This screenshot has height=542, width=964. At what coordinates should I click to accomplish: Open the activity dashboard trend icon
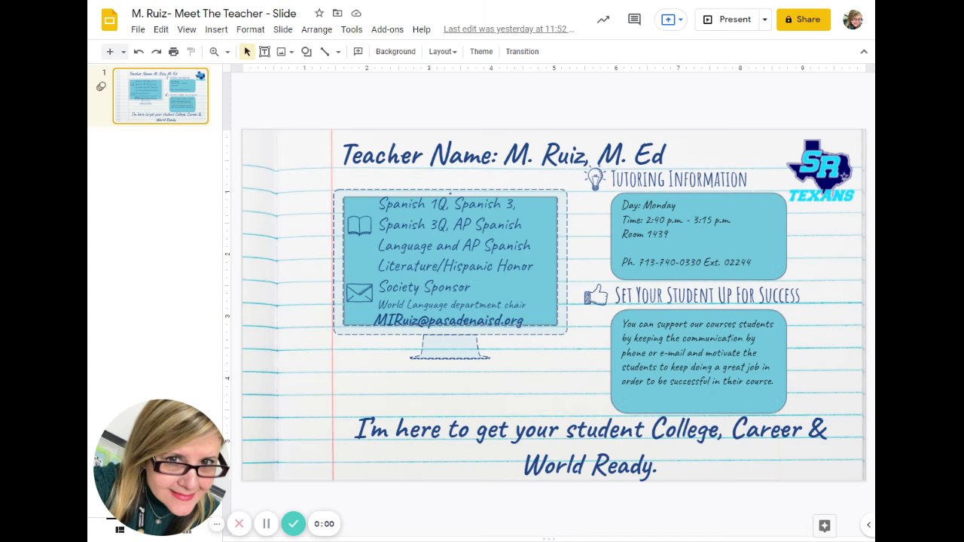pos(603,20)
